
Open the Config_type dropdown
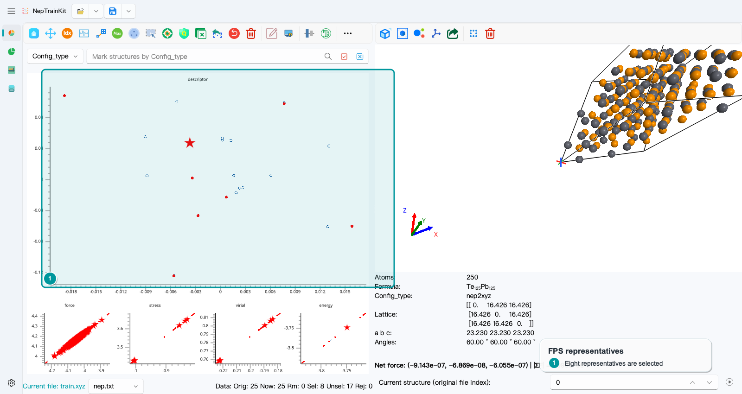click(x=55, y=56)
